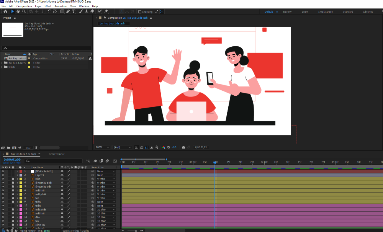Expand properties of Layer 3
Image resolution: width=383 pixels, height=232 pixels.
pos(17,175)
